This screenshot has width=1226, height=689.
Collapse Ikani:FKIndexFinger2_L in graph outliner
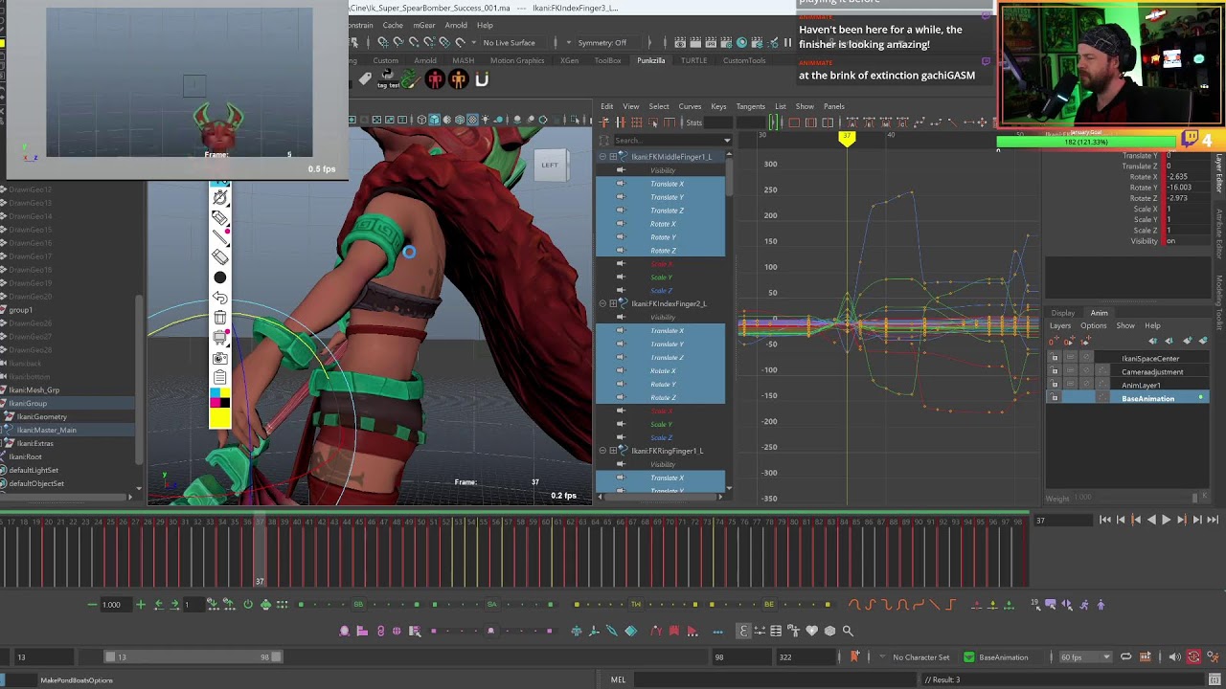click(602, 304)
